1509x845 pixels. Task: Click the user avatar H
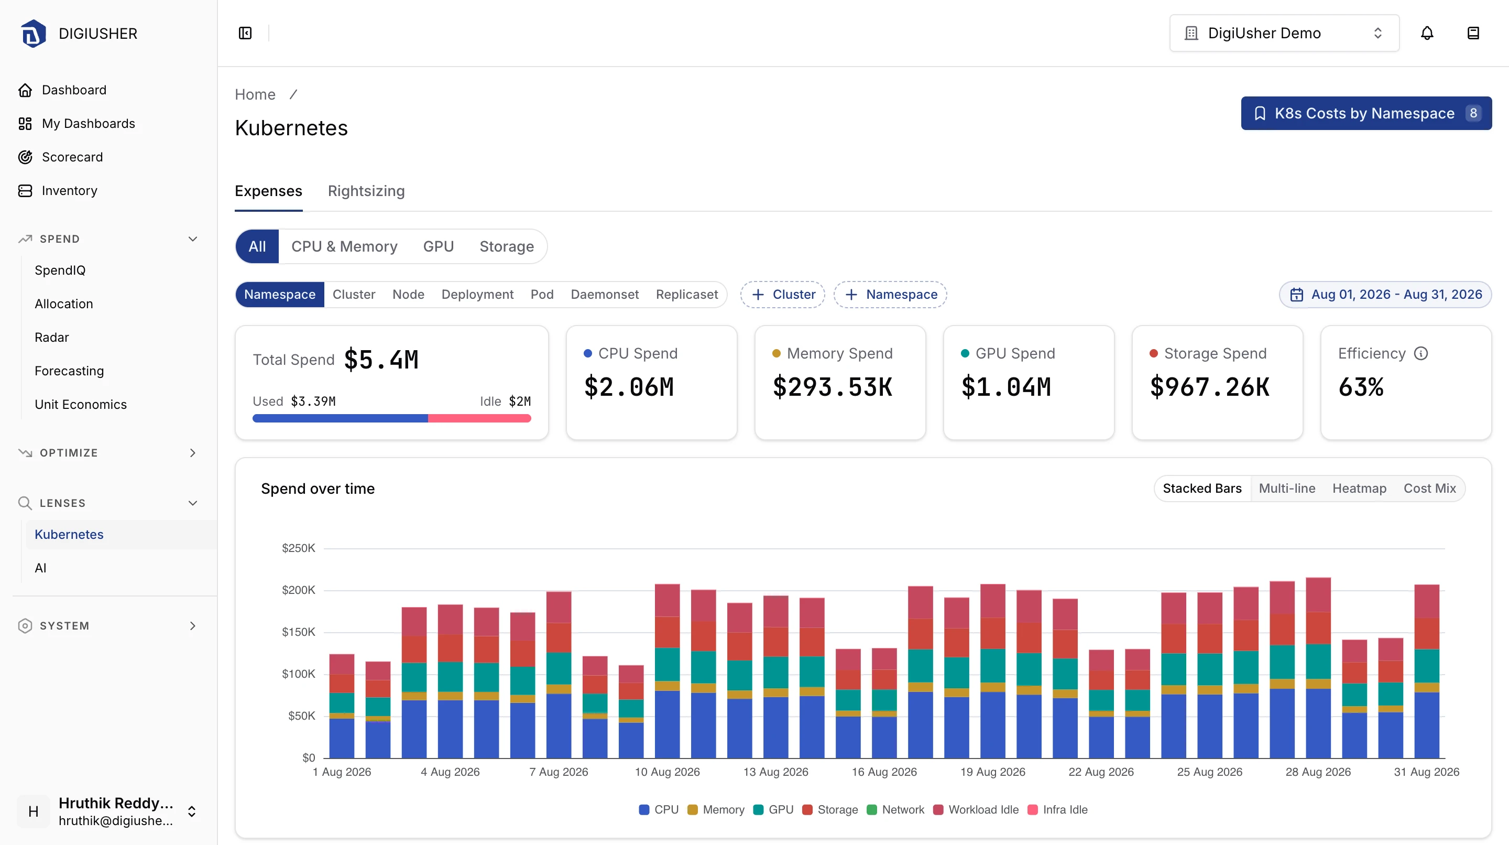[x=34, y=811]
